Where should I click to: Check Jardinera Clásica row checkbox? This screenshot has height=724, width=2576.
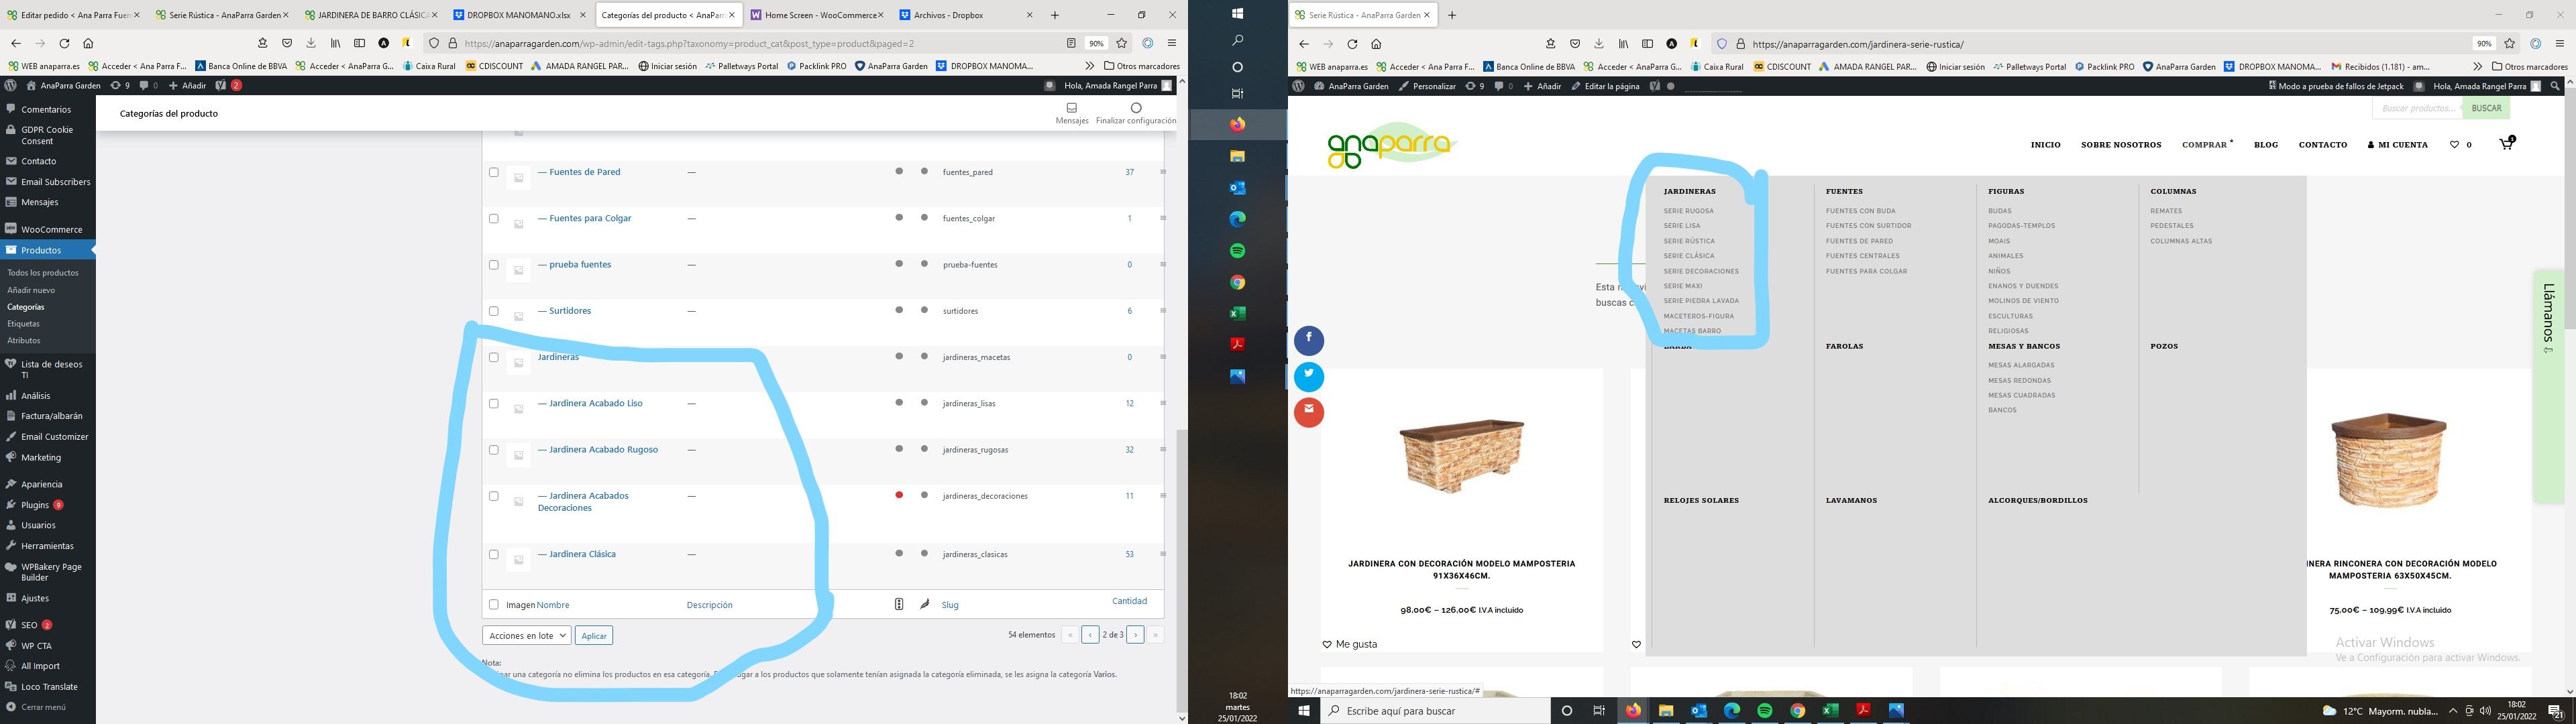(493, 554)
